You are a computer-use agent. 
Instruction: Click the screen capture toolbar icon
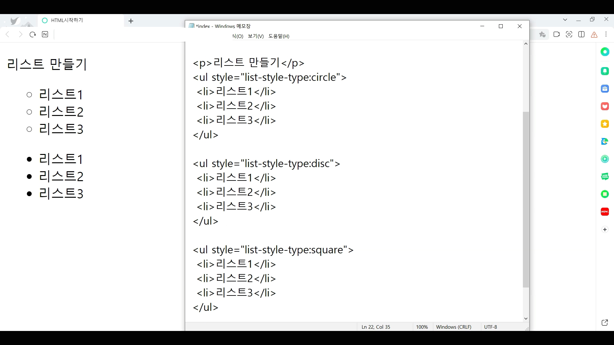569,34
